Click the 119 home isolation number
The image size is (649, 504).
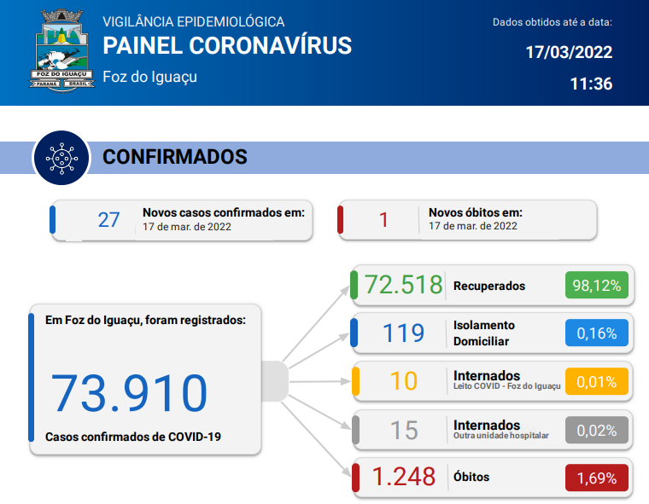coord(404,333)
